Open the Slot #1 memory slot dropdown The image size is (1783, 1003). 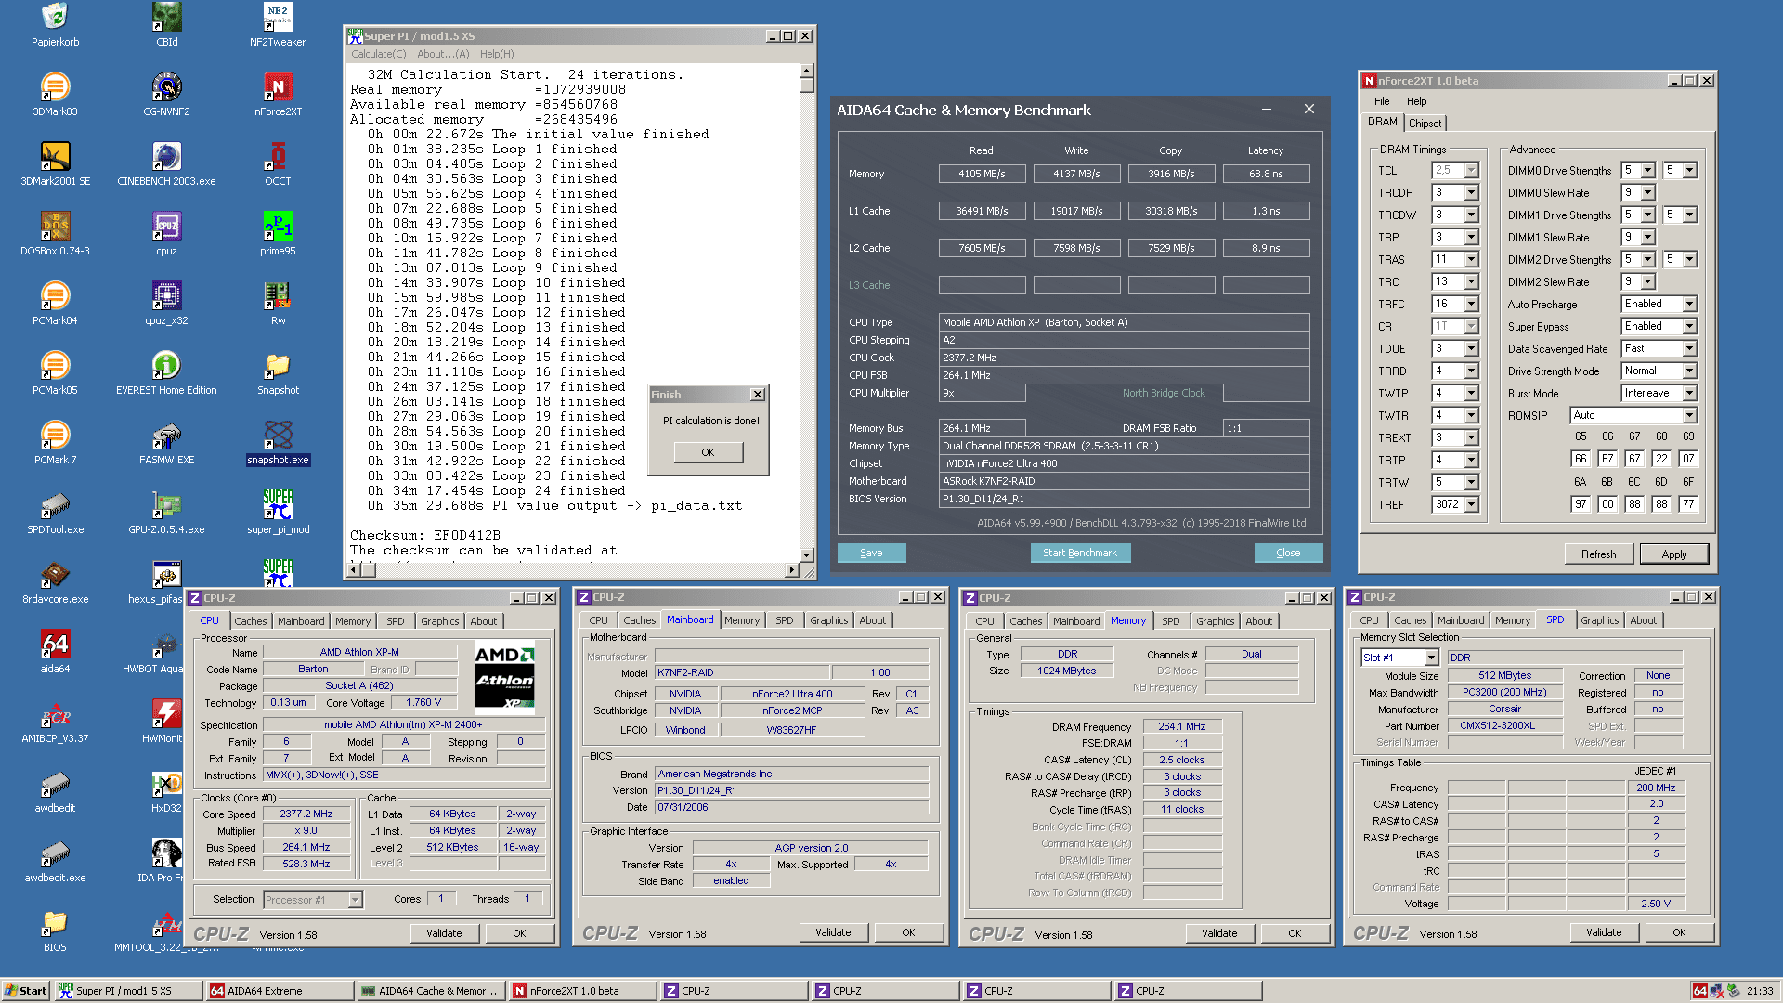point(1431,658)
